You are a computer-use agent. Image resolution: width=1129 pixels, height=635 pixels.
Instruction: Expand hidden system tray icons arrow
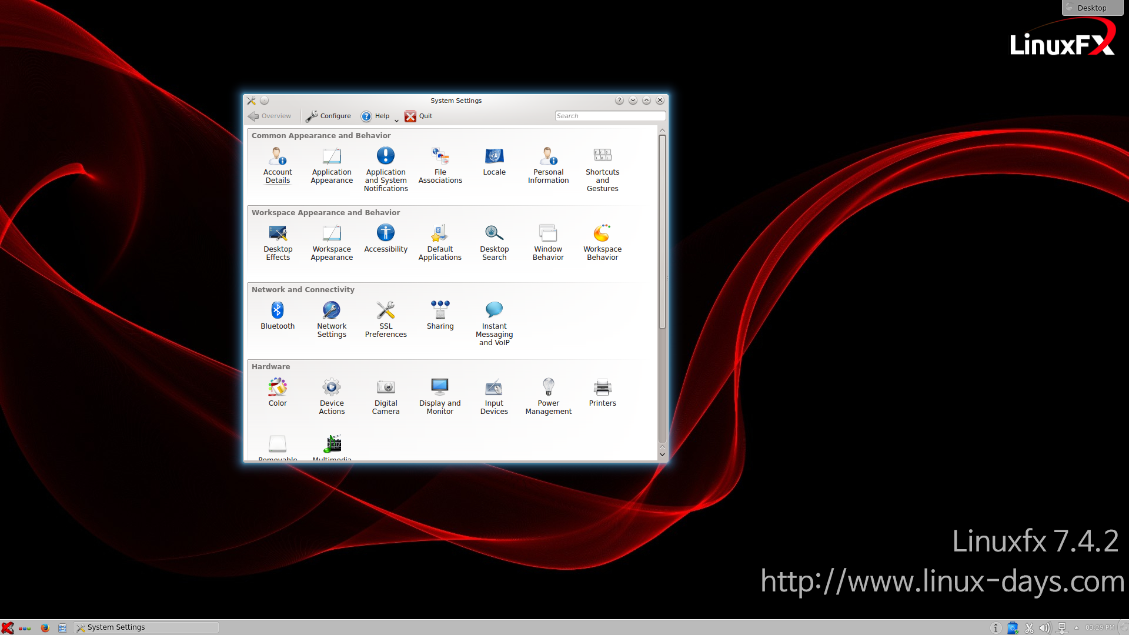pyautogui.click(x=1077, y=627)
